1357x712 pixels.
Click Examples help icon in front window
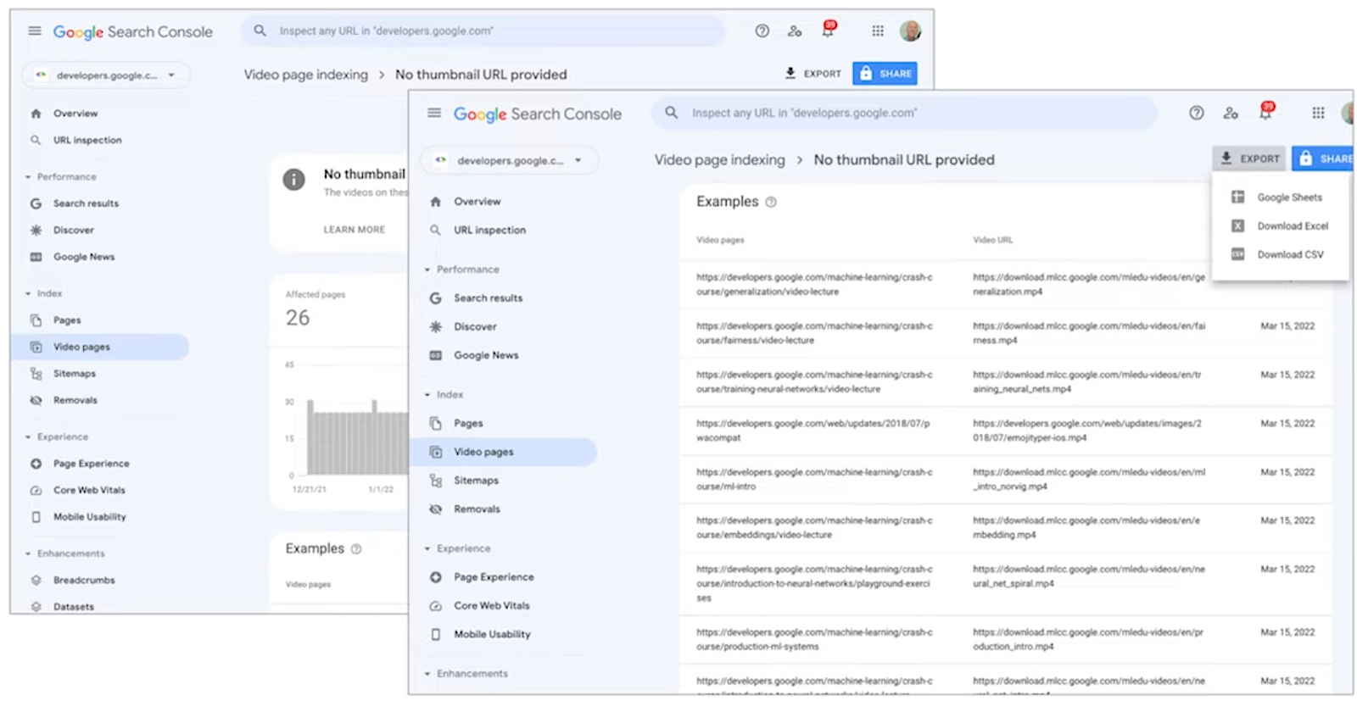coord(771,203)
